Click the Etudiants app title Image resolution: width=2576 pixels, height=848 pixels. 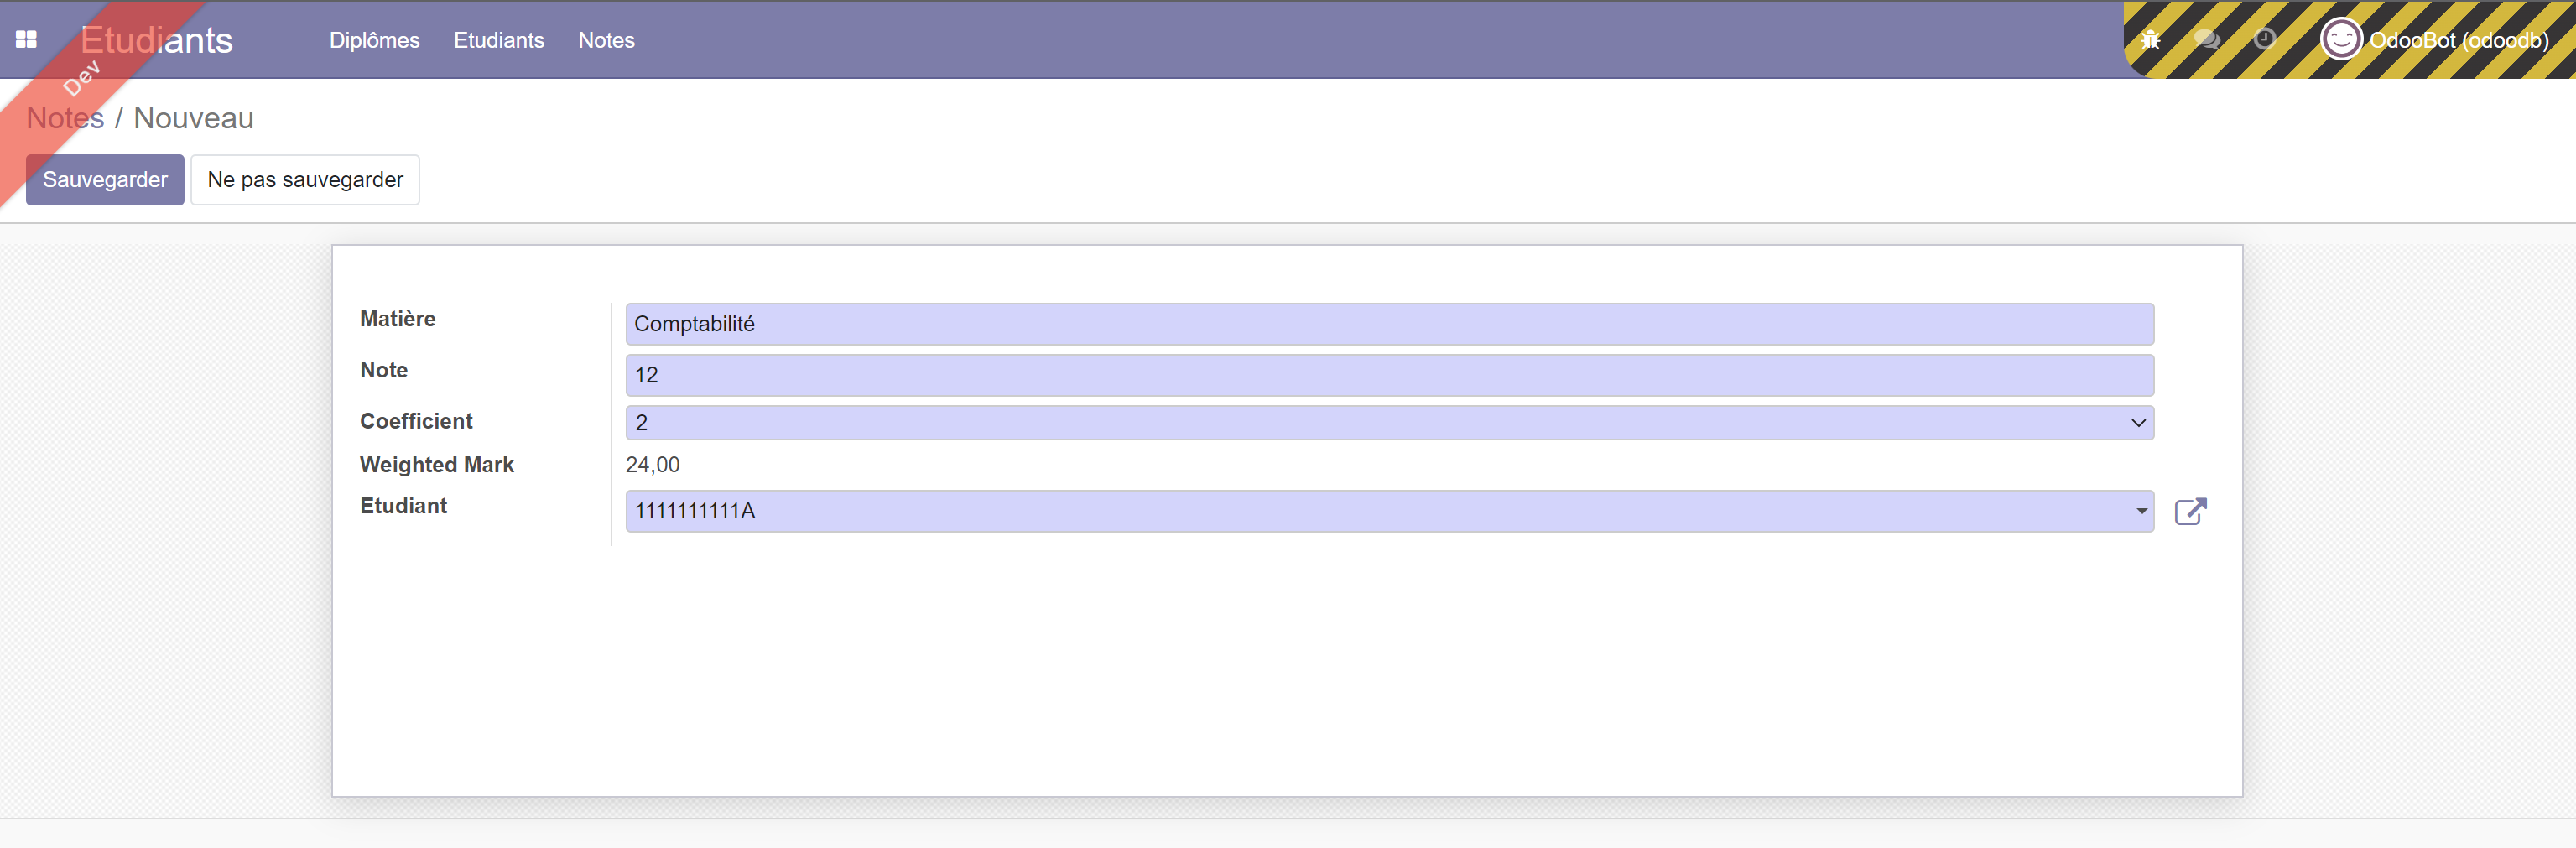coord(156,40)
